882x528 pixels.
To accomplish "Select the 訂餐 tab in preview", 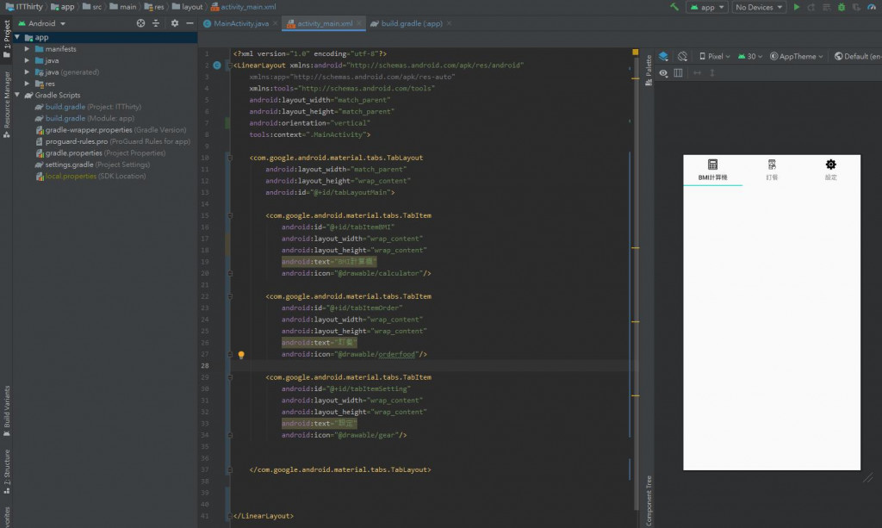I will point(772,170).
